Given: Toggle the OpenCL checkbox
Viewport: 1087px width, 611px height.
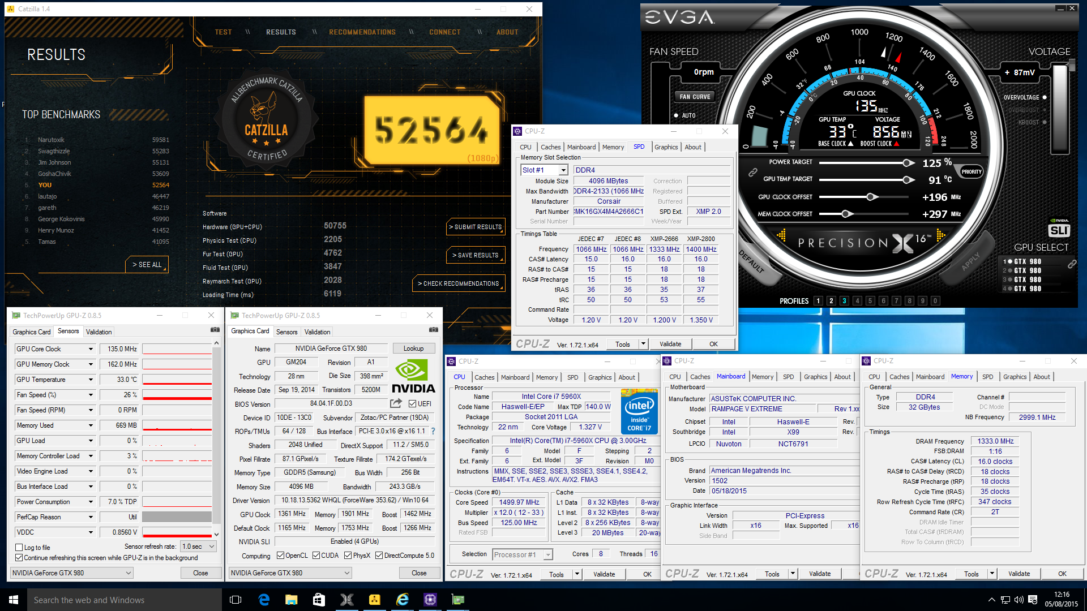Looking at the screenshot, I should (280, 556).
